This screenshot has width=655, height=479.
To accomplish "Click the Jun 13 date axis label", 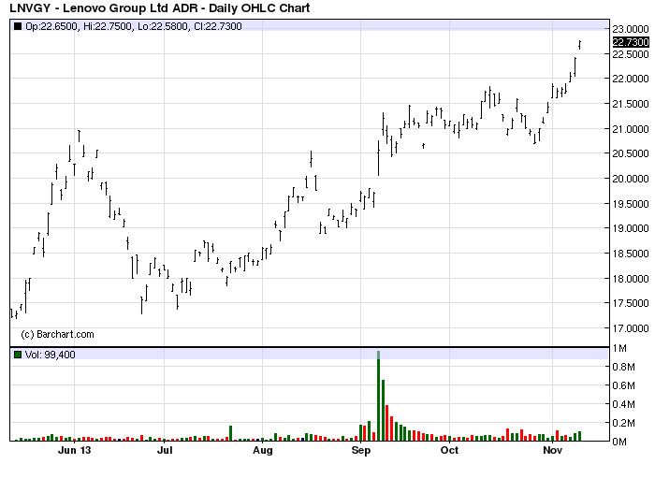I will (x=74, y=450).
